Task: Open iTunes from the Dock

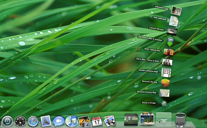Action: pyautogui.click(x=72, y=121)
